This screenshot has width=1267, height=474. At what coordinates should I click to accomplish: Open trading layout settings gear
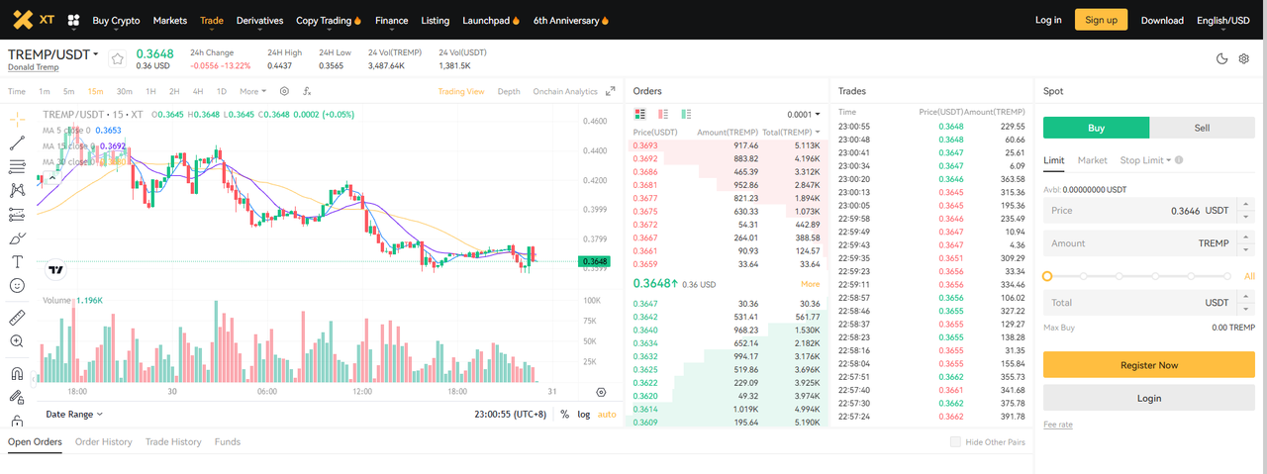pos(1244,59)
